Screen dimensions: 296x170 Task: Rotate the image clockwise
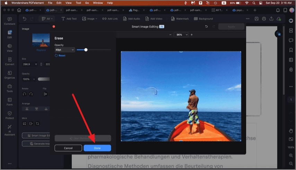(x=31, y=94)
